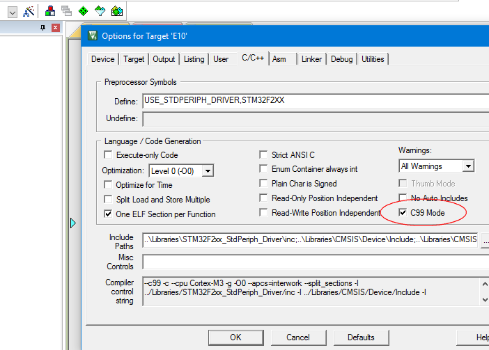Click the Misc Controls field

[x=316, y=262]
